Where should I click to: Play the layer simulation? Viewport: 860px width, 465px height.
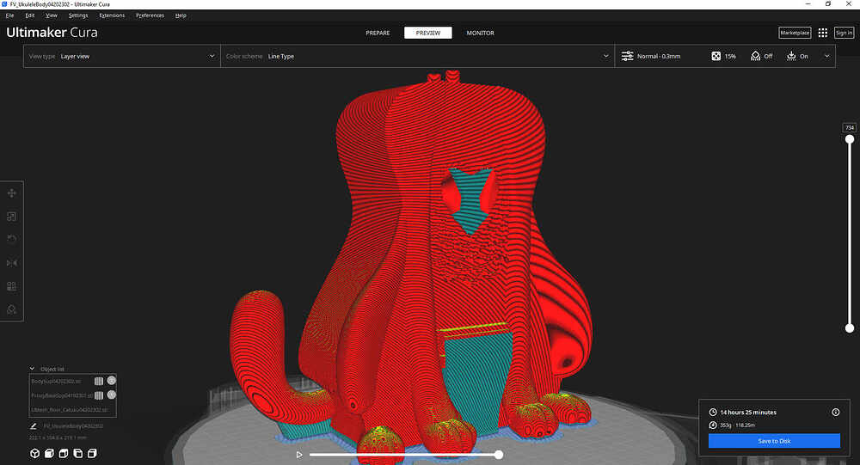point(299,455)
